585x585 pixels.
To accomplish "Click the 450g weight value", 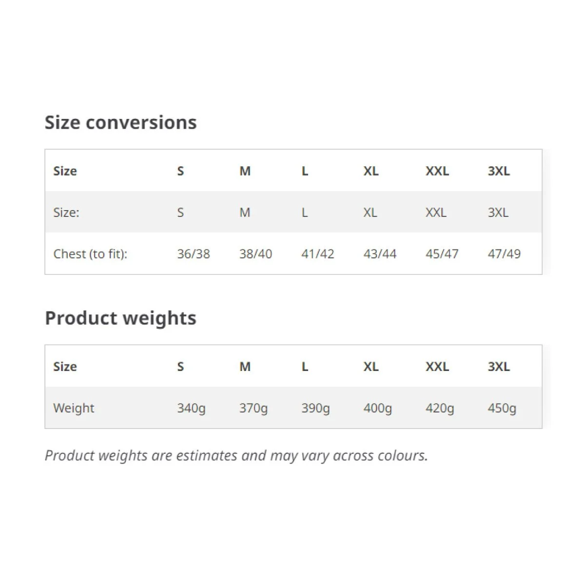I will (502, 409).
